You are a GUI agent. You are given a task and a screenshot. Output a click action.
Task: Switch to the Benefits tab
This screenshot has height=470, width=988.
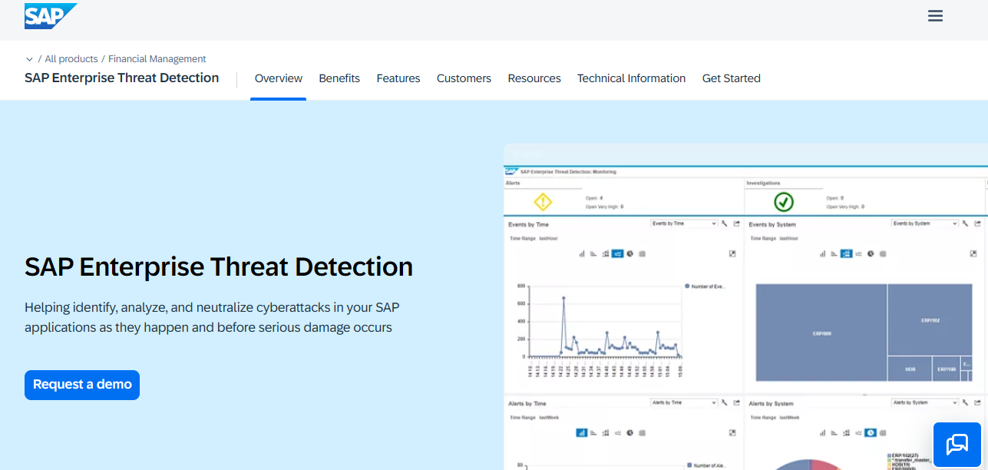[339, 78]
